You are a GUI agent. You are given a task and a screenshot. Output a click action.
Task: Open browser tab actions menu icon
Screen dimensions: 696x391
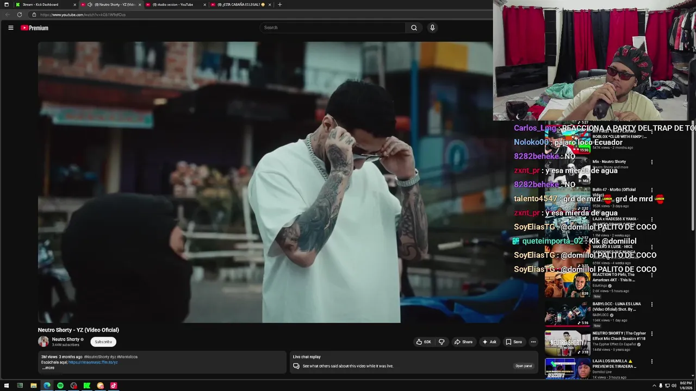[6, 4]
